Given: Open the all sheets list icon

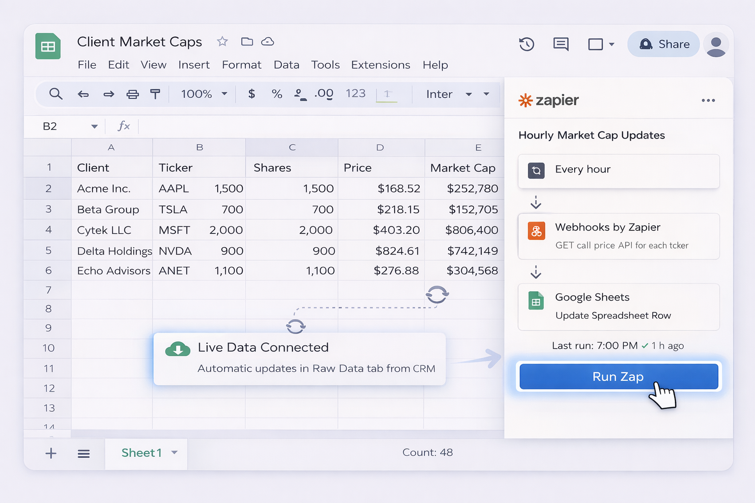Looking at the screenshot, I should [84, 453].
